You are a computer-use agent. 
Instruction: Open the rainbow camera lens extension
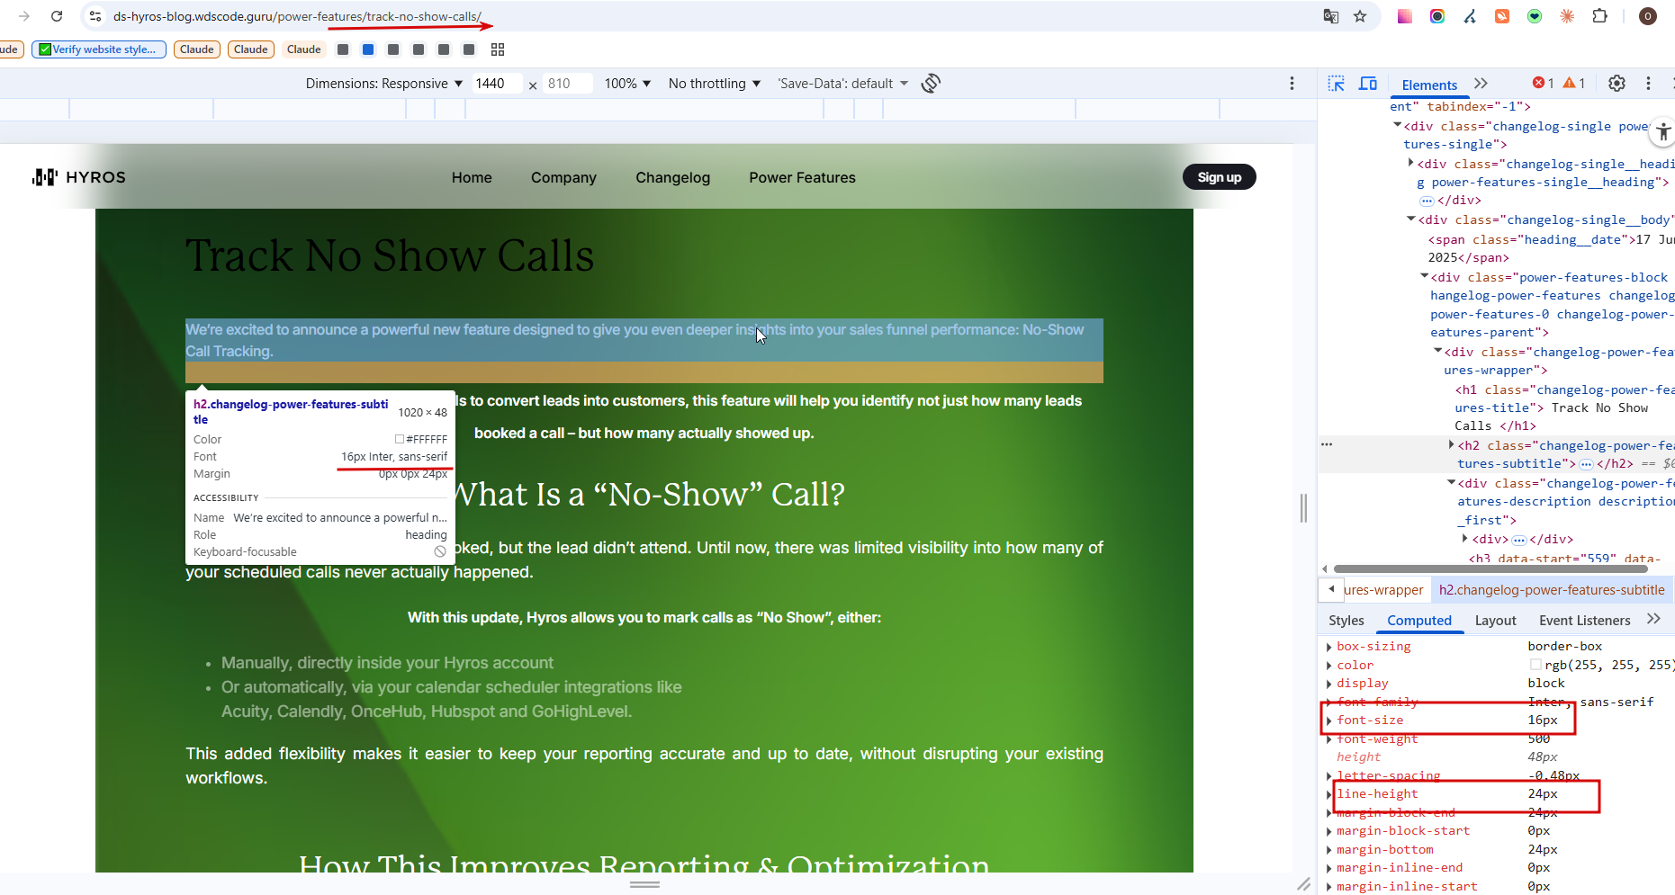(x=1437, y=16)
